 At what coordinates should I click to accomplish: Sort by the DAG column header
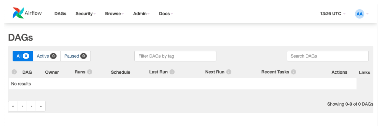click(27, 72)
